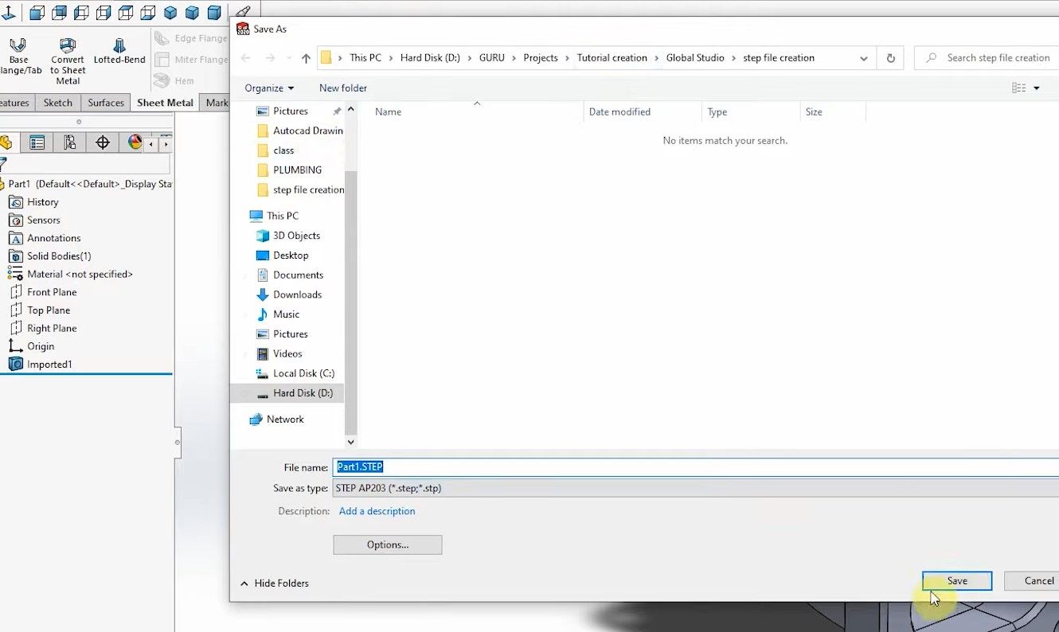Switch to the Surfaces tab
1059x632 pixels.
(x=106, y=103)
